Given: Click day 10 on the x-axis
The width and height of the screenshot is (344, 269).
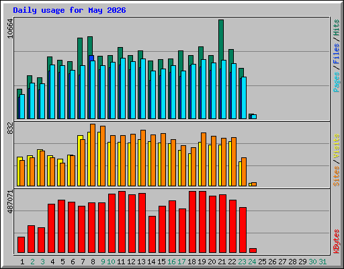Looking at the screenshot, I should pos(111,262).
